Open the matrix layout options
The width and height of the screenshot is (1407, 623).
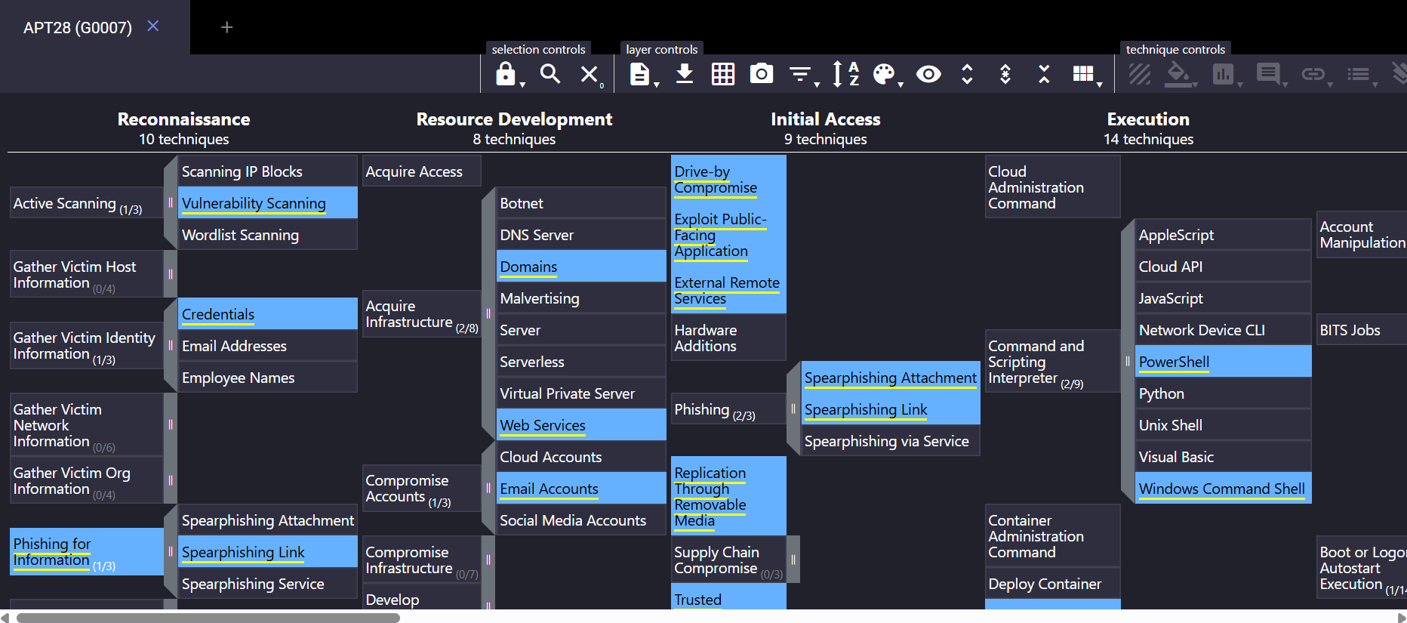point(1084,74)
